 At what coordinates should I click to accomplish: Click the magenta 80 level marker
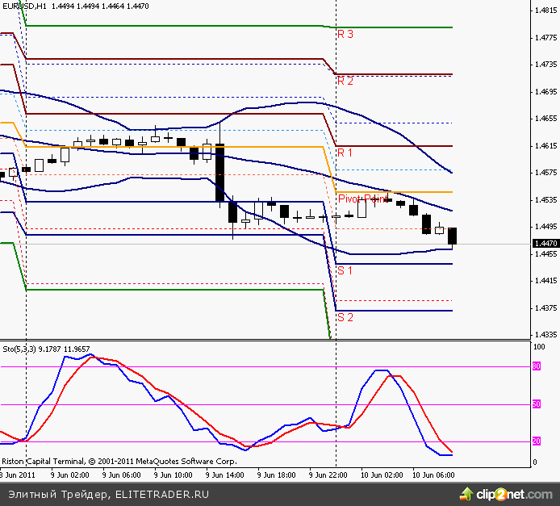pyautogui.click(x=536, y=366)
